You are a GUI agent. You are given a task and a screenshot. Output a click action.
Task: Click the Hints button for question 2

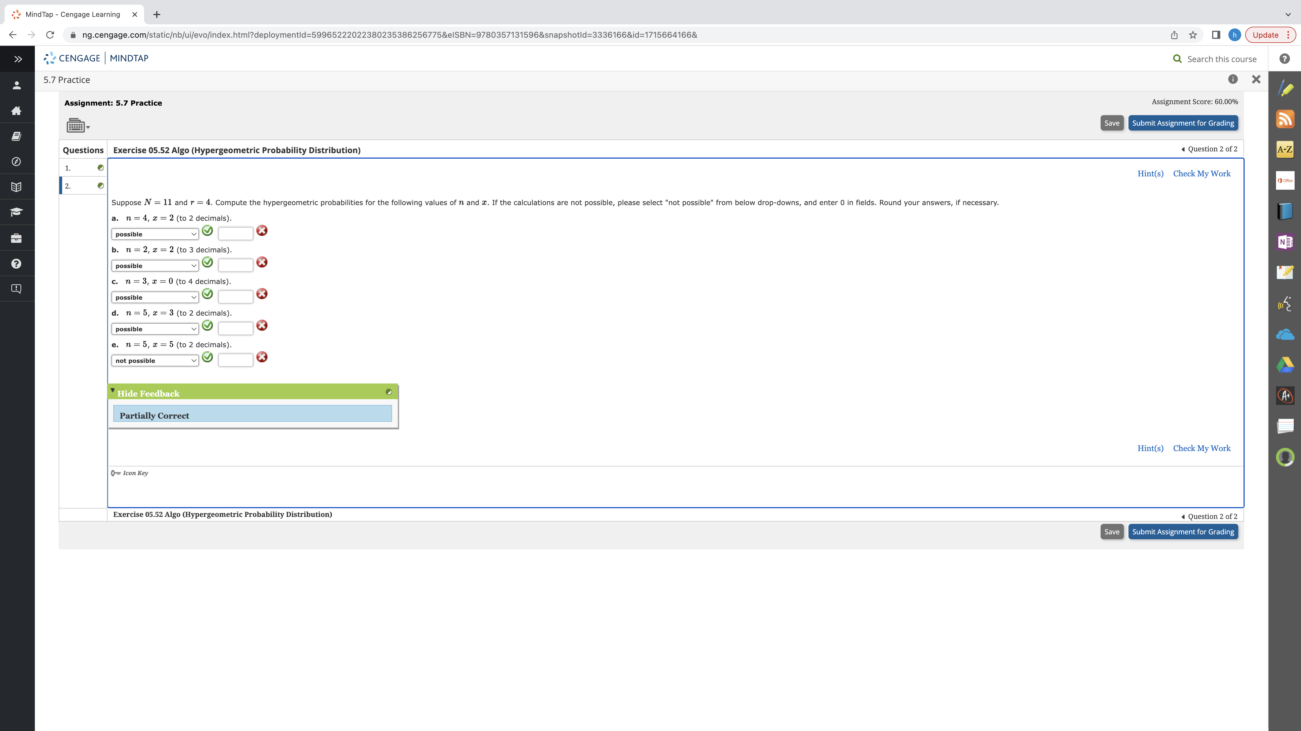coord(1150,173)
